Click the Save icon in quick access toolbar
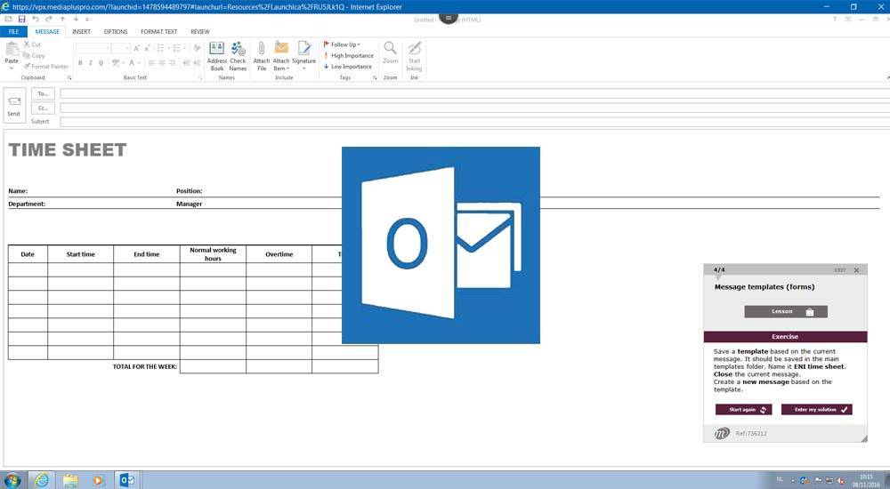The height and width of the screenshot is (489, 890). (x=21, y=19)
